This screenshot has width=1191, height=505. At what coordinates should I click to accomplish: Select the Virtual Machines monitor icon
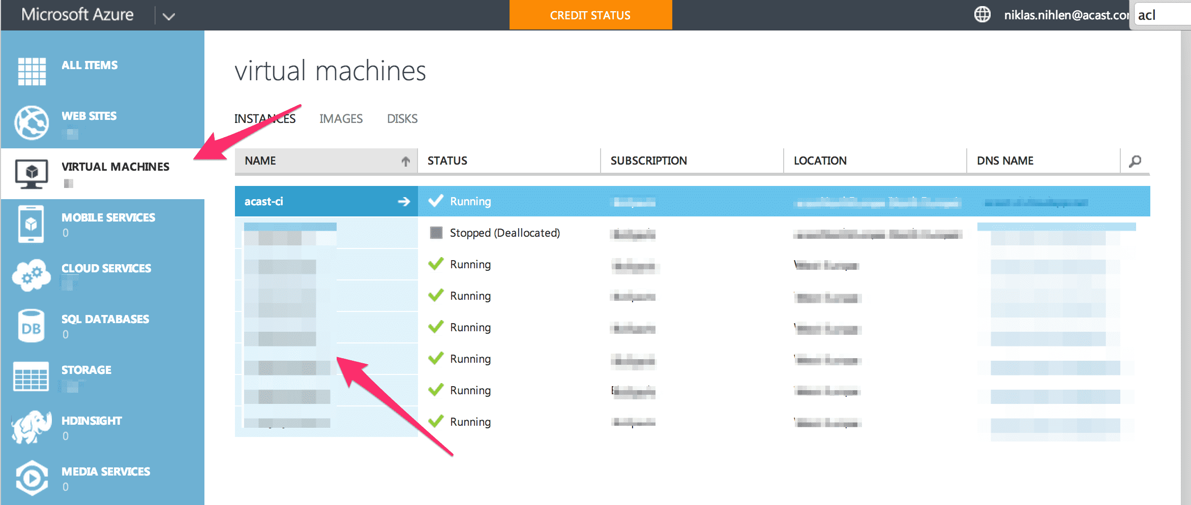(x=32, y=173)
